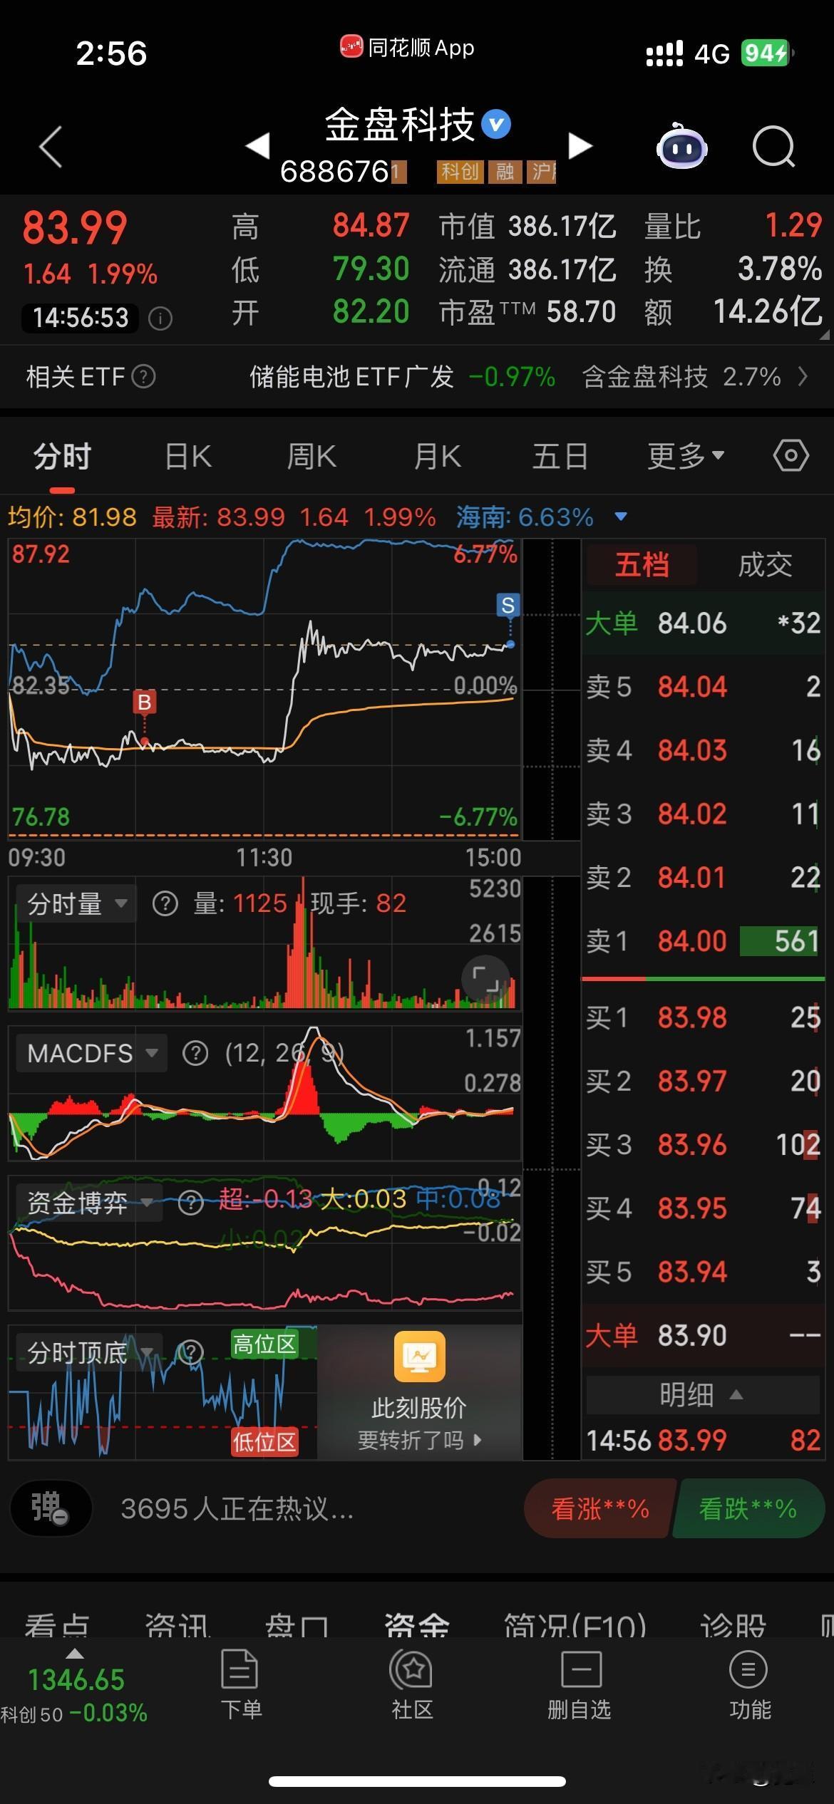Open the search magnifier icon
This screenshot has width=834, height=1804.
point(773,147)
